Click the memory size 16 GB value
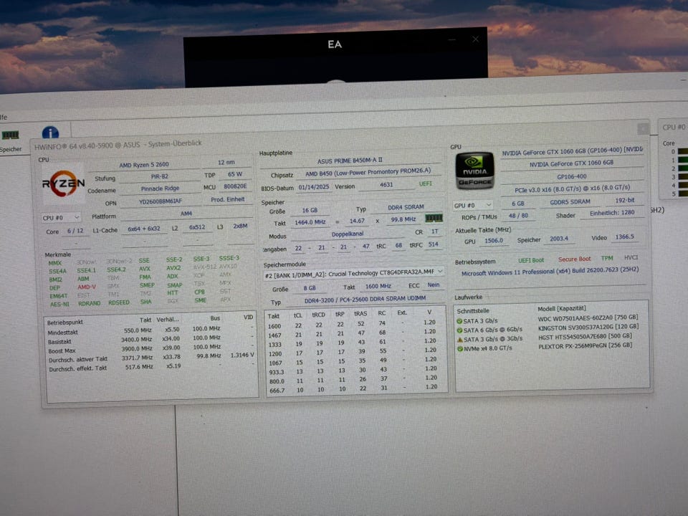 click(x=310, y=210)
